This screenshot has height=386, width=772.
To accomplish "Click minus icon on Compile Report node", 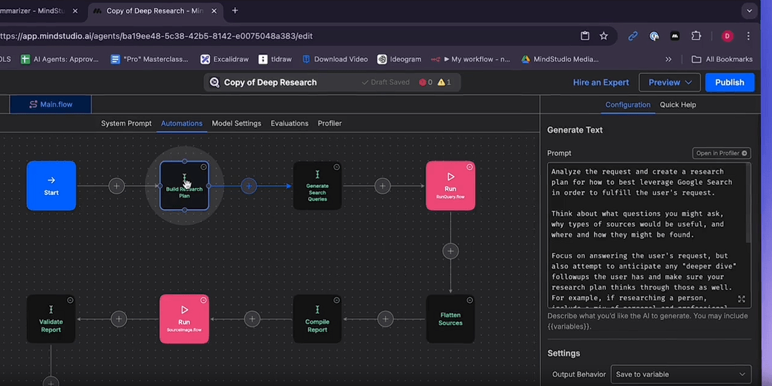I will (337, 300).
